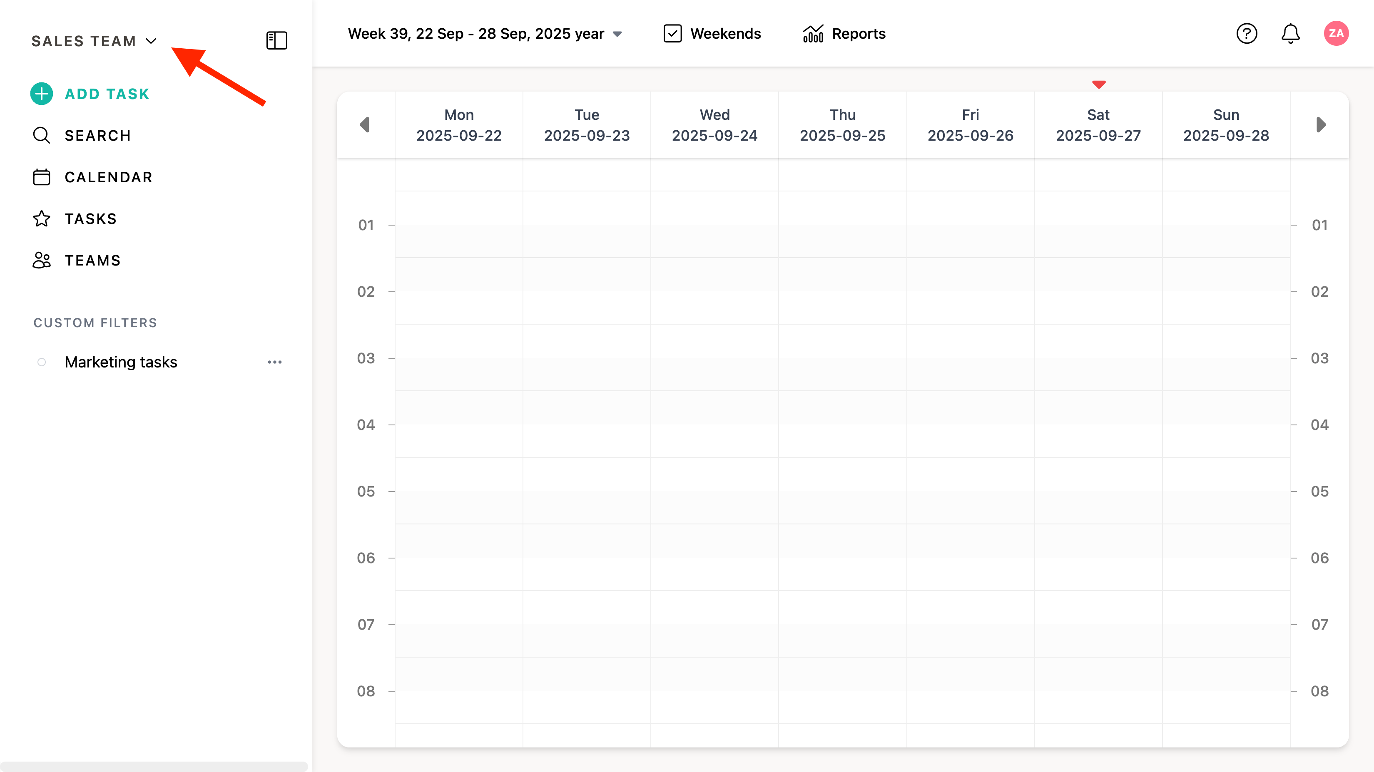Screen dimensions: 1374x772
Task: Click the Marketing tasks filter label
Action: [121, 362]
